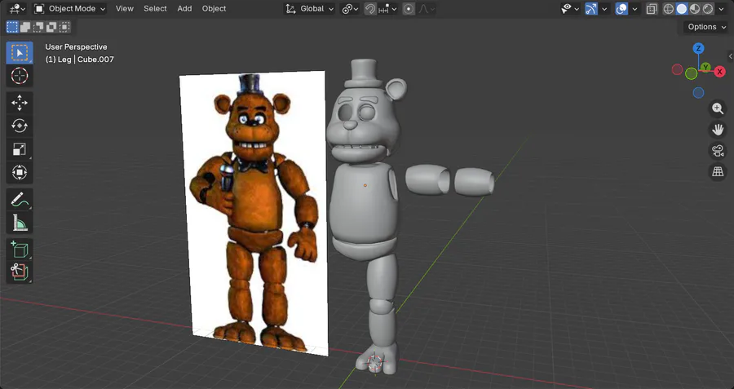Viewport: 734px width, 389px height.
Task: Activate the 3D Cursor tool
Action: pyautogui.click(x=20, y=76)
